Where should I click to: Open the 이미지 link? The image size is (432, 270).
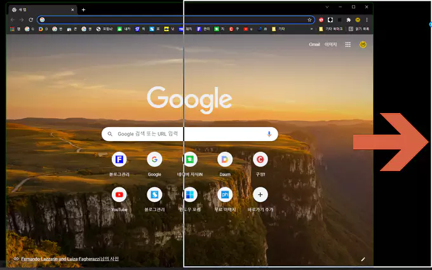click(330, 44)
